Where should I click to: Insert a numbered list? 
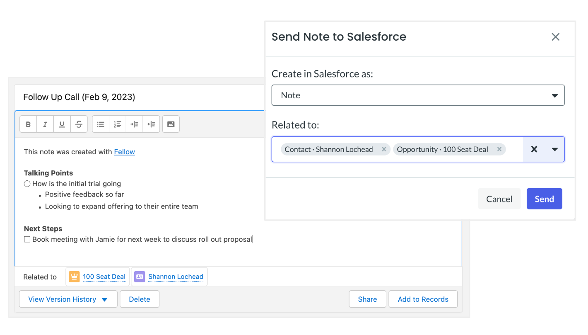pos(118,124)
